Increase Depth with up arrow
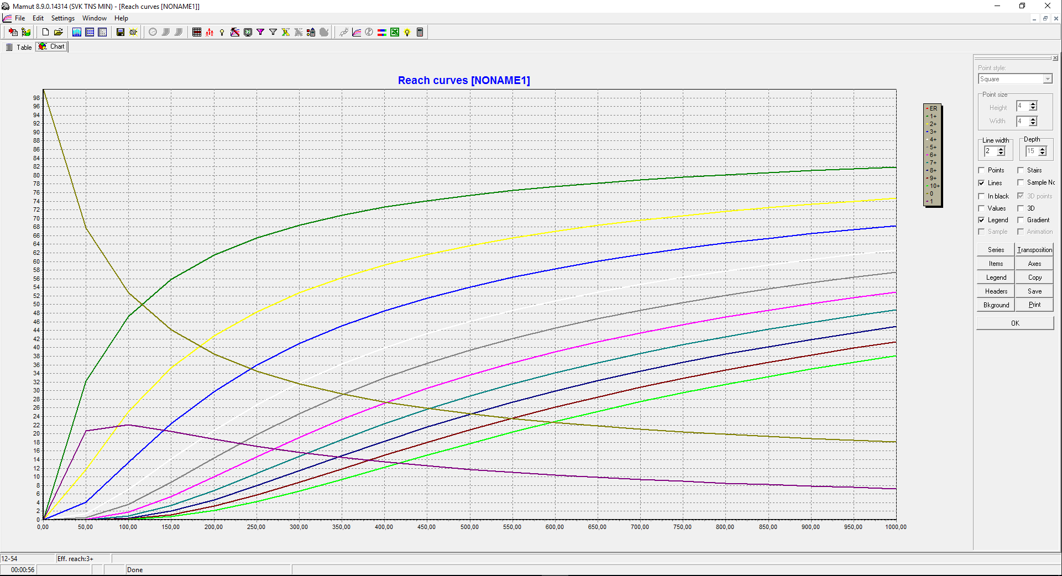The height and width of the screenshot is (576, 1062). pyautogui.click(x=1043, y=149)
